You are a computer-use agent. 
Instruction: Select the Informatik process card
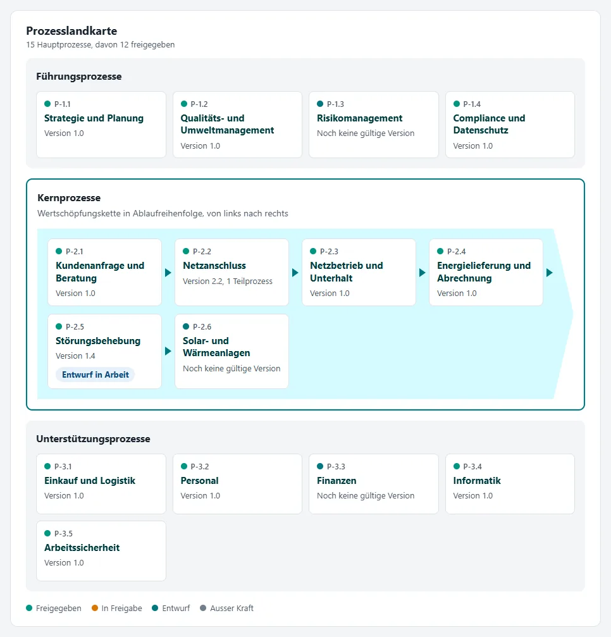tap(510, 484)
